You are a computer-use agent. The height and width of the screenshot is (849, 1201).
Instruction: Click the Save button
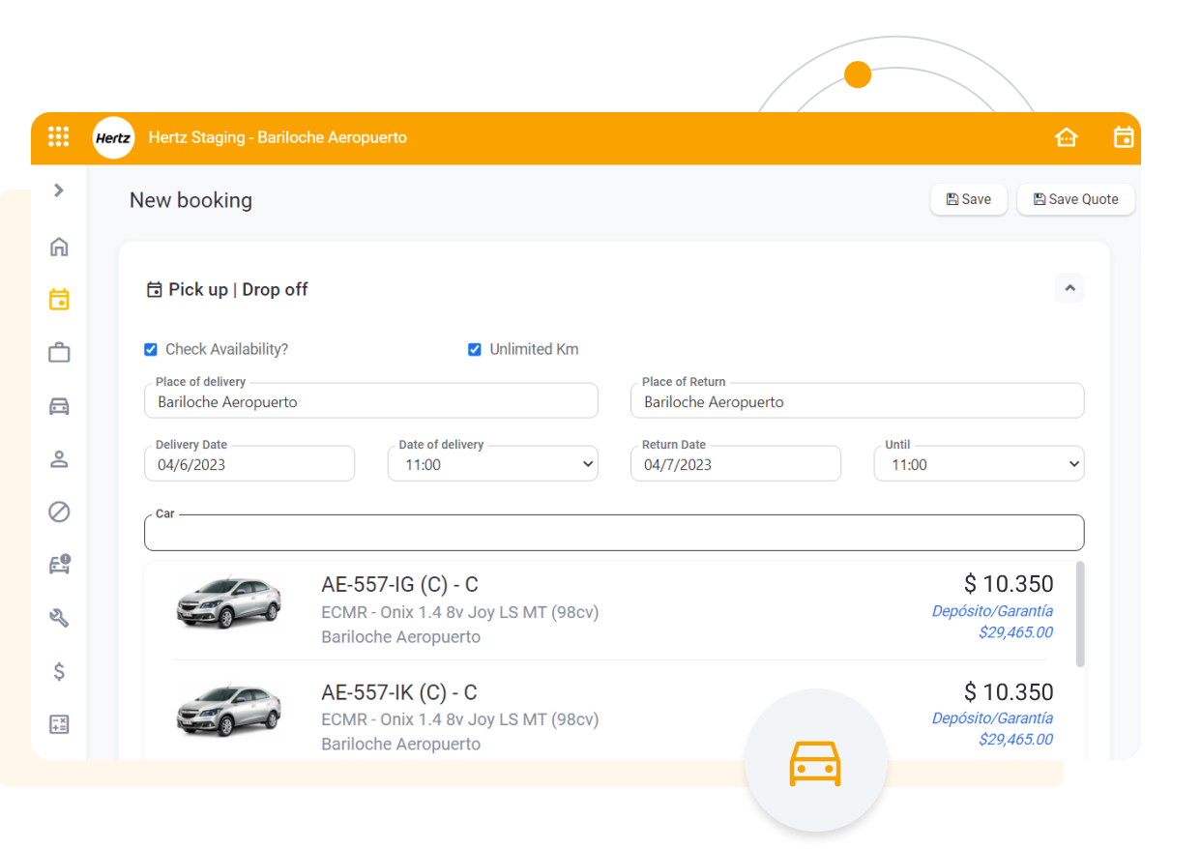[x=968, y=199]
